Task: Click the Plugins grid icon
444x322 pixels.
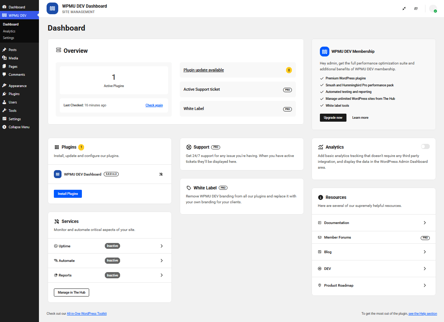Action: point(57,147)
